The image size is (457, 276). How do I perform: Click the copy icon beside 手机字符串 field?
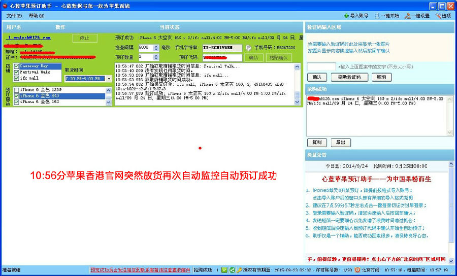tap(248, 48)
